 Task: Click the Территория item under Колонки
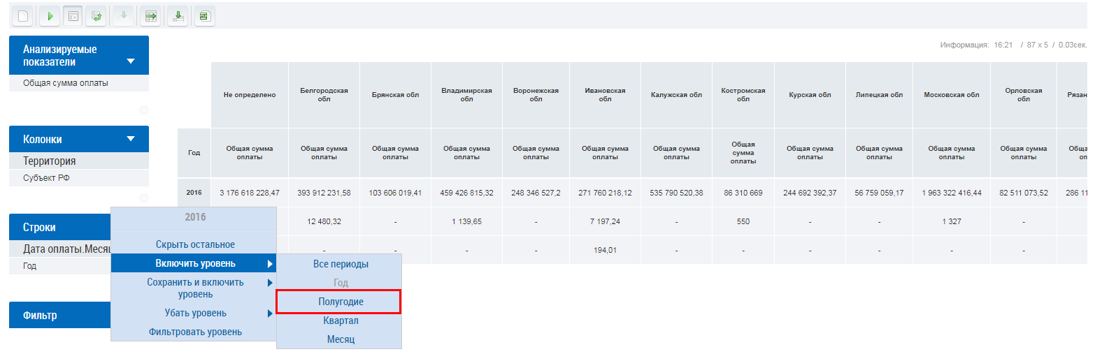point(50,161)
